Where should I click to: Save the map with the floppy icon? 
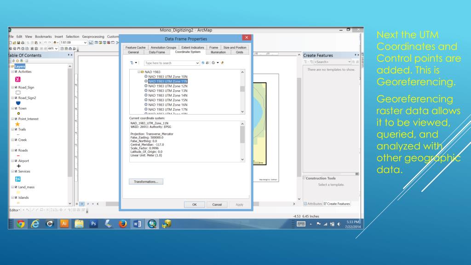click(18, 43)
